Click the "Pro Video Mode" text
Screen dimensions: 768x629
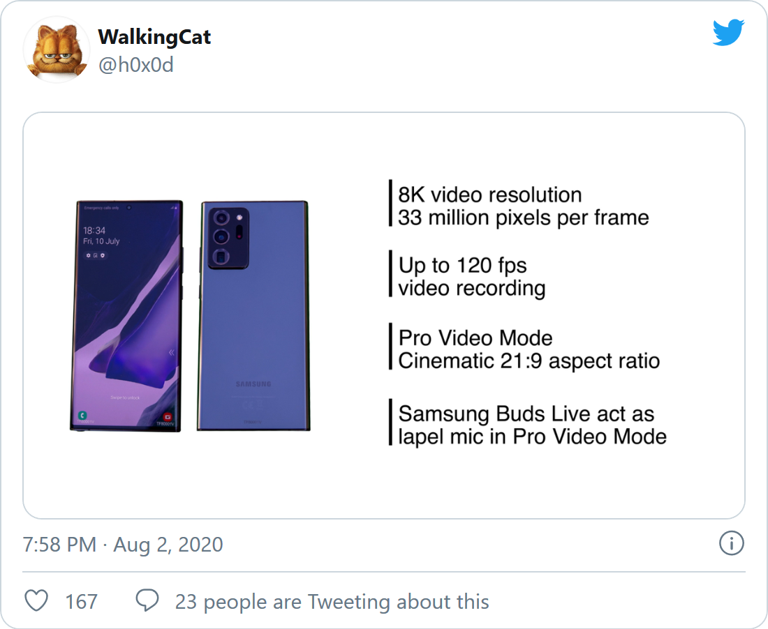point(475,338)
